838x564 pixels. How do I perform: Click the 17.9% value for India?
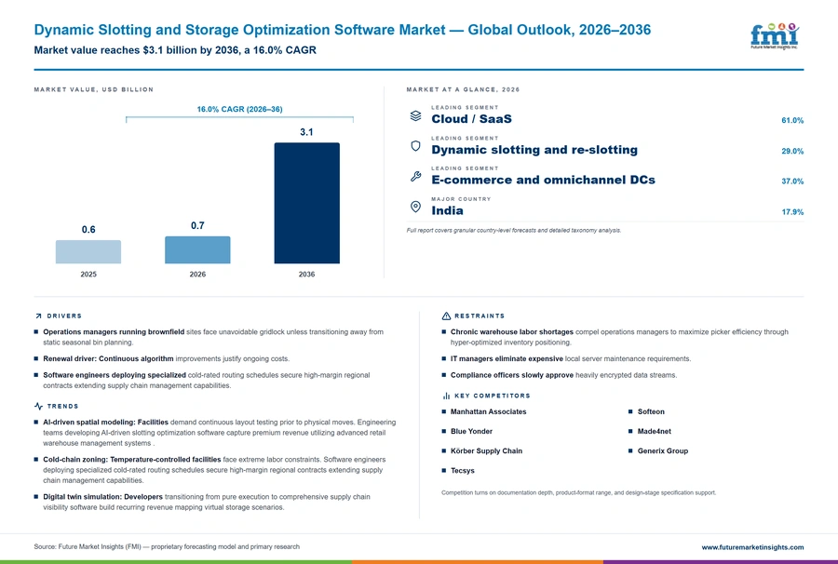pos(792,212)
